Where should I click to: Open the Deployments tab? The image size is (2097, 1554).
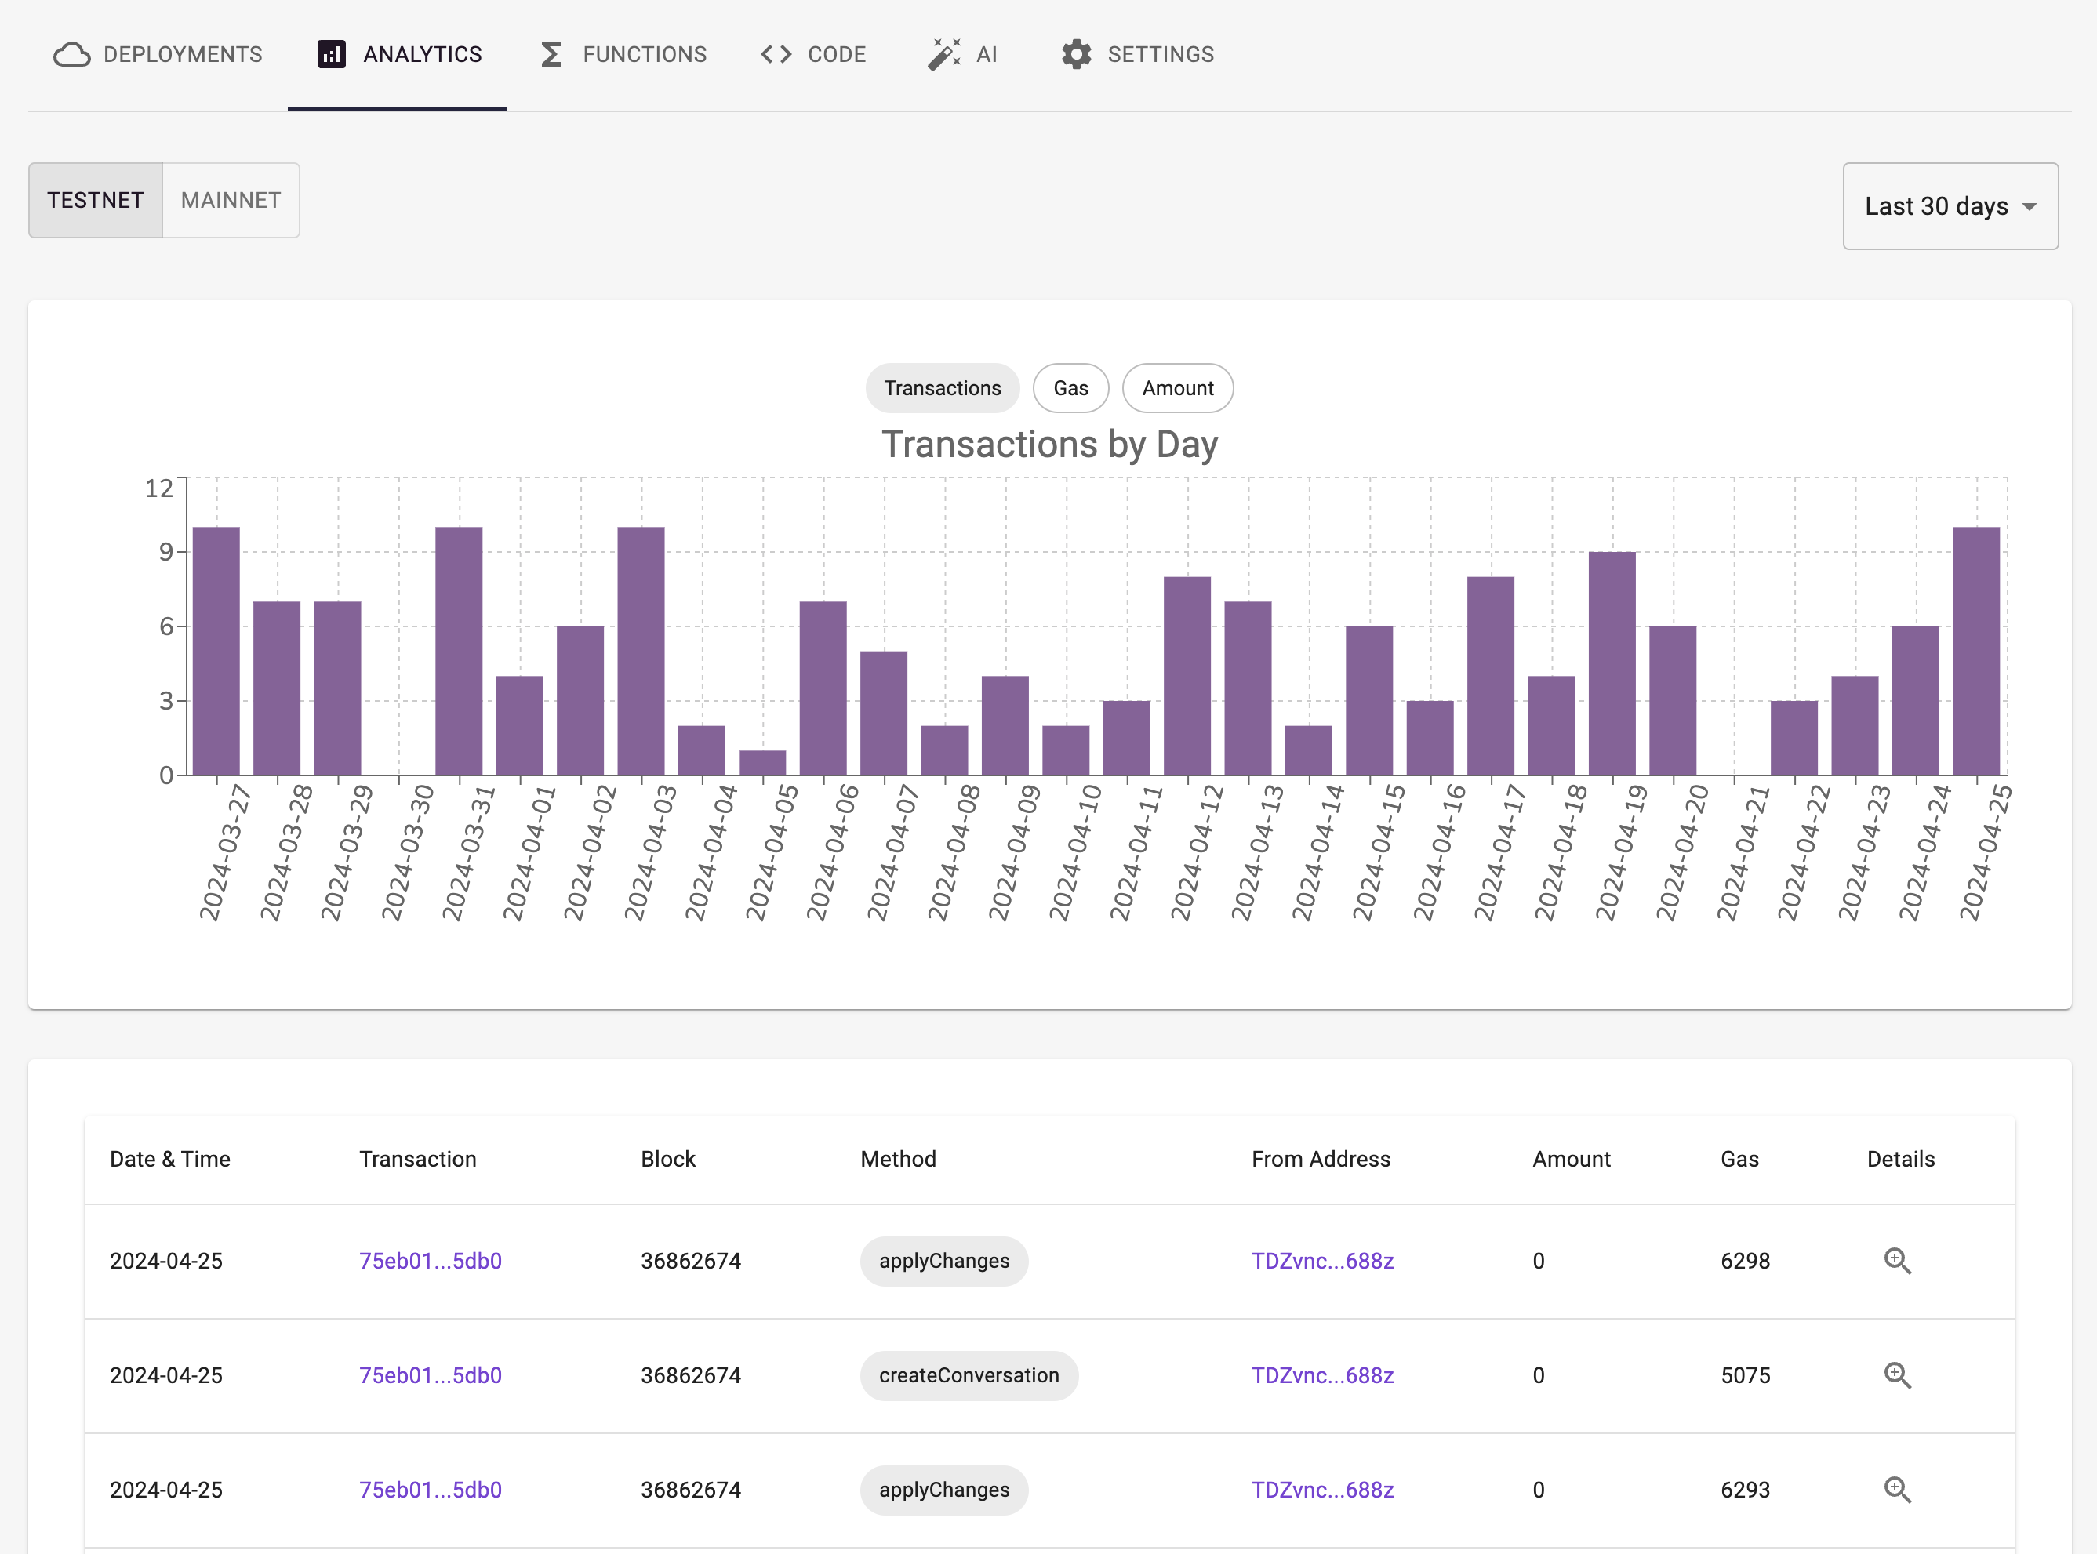(158, 55)
